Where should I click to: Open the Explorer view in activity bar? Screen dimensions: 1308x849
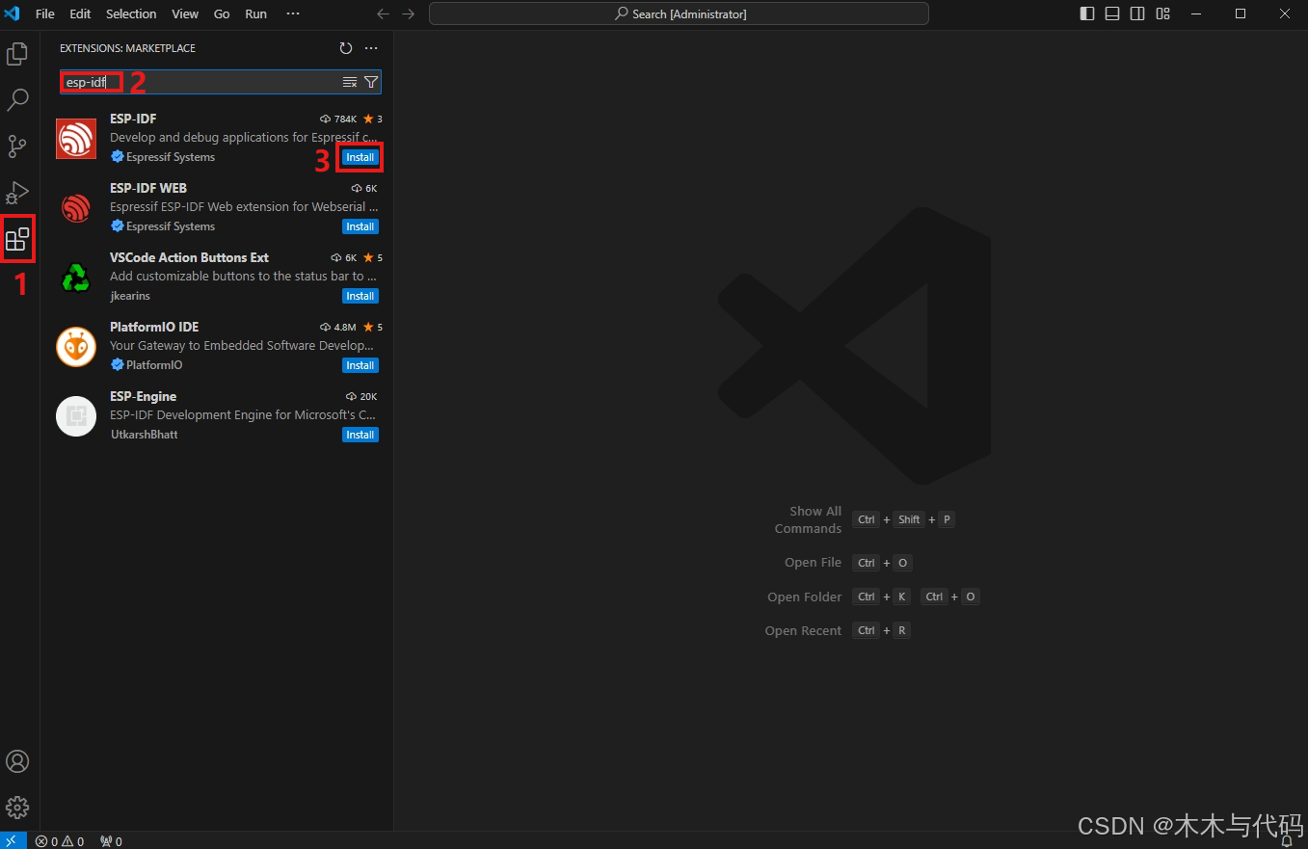17,54
